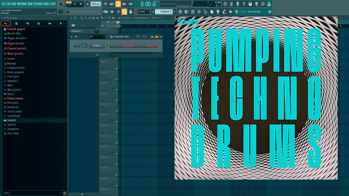The height and width of the screenshot is (196, 349).
Task: Open the PATTERNS menu
Action: point(22,4)
